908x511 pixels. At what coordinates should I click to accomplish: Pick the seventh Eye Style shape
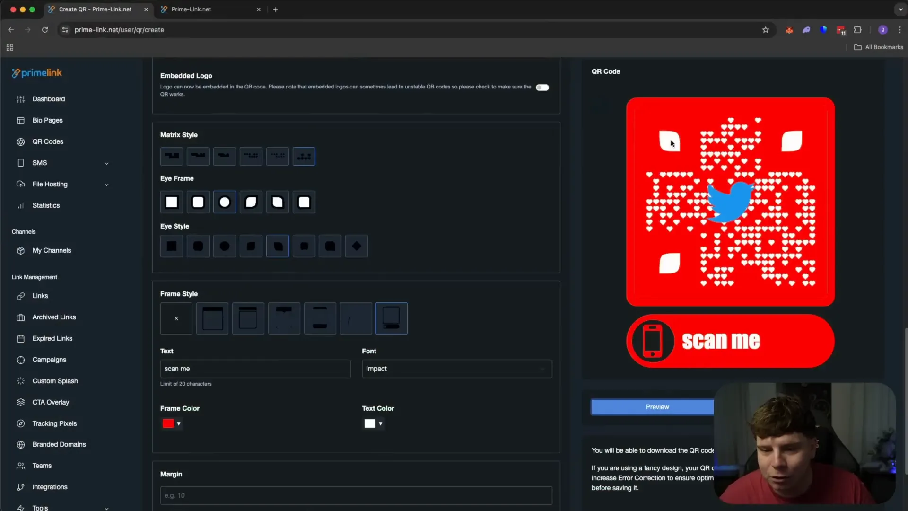(x=330, y=246)
